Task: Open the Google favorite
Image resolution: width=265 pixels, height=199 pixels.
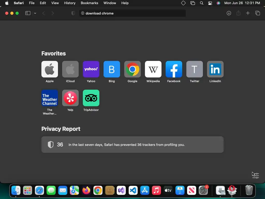Action: coord(132,69)
